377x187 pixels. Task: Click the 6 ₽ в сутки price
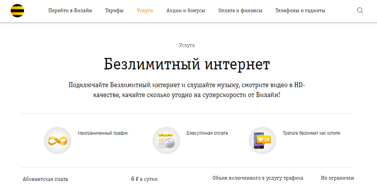145,179
